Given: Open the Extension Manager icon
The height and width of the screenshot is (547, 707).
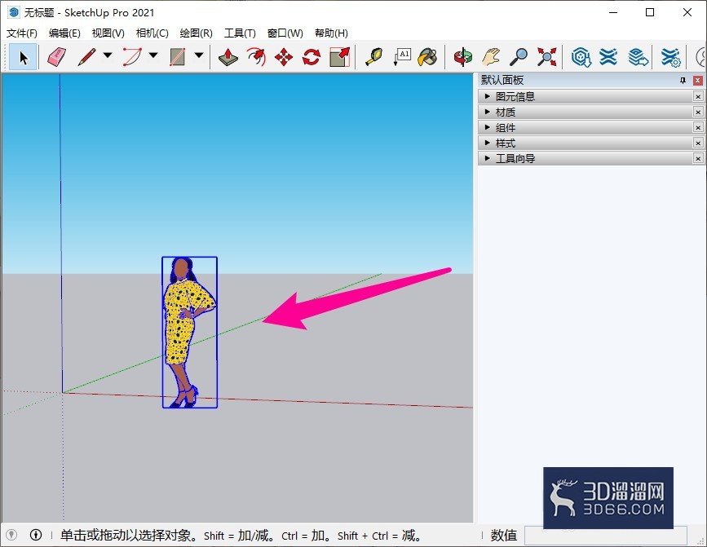Looking at the screenshot, I should pyautogui.click(x=670, y=57).
